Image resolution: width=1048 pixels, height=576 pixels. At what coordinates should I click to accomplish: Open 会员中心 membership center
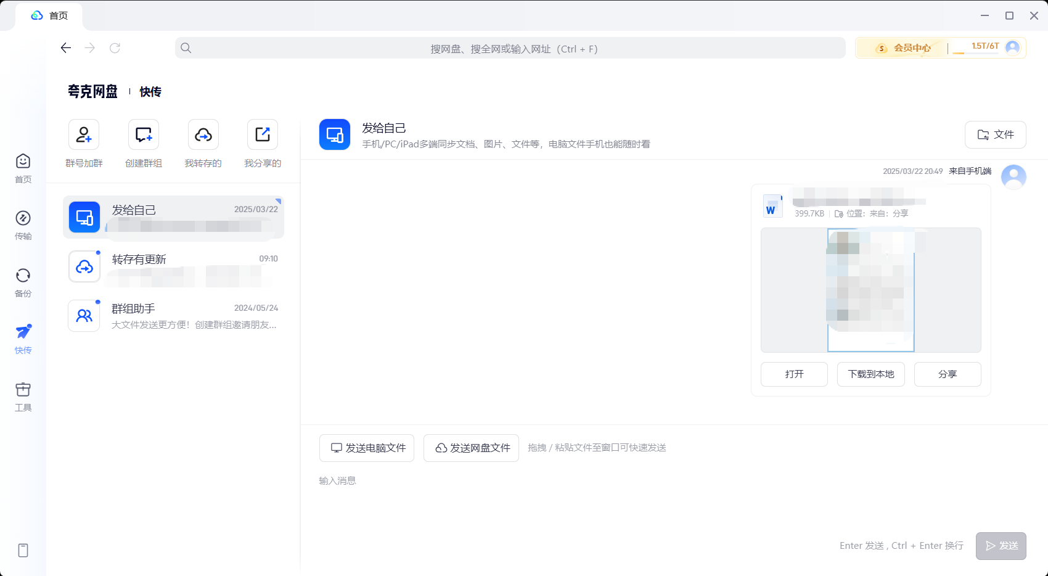[903, 48]
